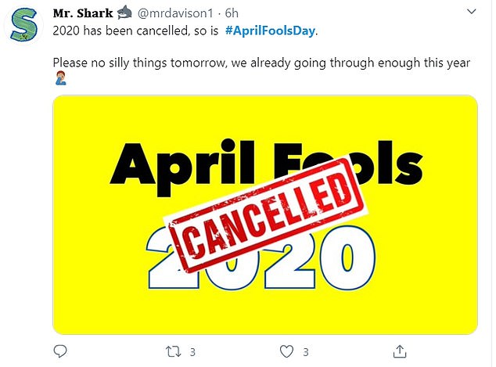The width and height of the screenshot is (496, 367).
Task: Click the shark emoji beside the name
Action: 124,13
